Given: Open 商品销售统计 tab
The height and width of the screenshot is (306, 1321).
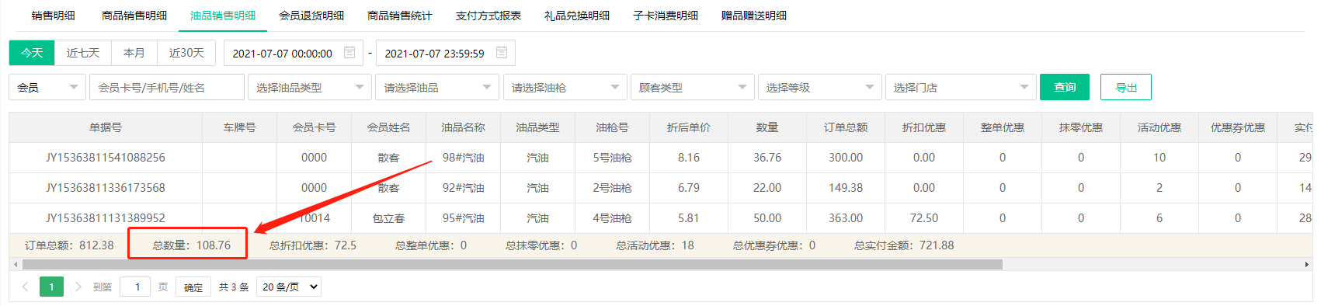Looking at the screenshot, I should 400,16.
